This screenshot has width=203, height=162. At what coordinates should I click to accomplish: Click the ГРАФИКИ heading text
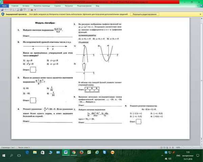(x=84, y=43)
